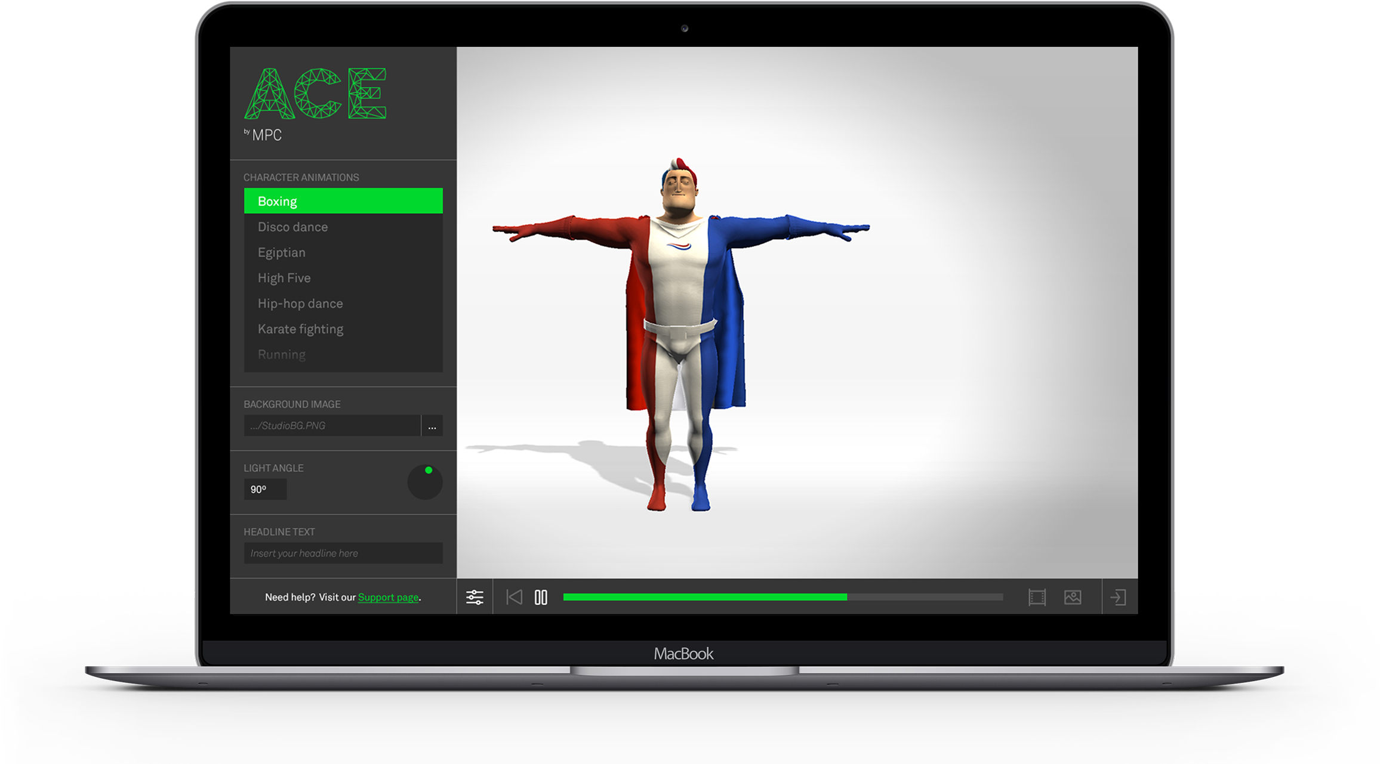
Task: Click the headline text input field
Action: point(343,553)
